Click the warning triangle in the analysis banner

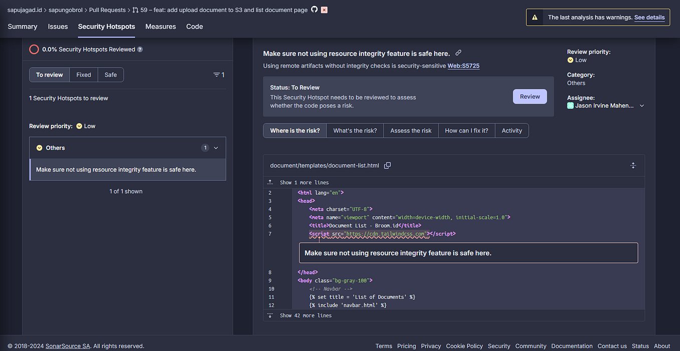point(535,17)
